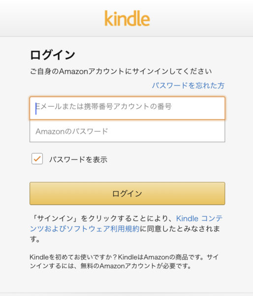Screen dimensions: 253x296
Task: Click the に同意したとみなされます text
Action: point(180,228)
